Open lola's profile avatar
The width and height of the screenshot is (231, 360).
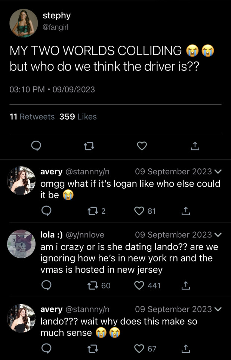pos(21,244)
